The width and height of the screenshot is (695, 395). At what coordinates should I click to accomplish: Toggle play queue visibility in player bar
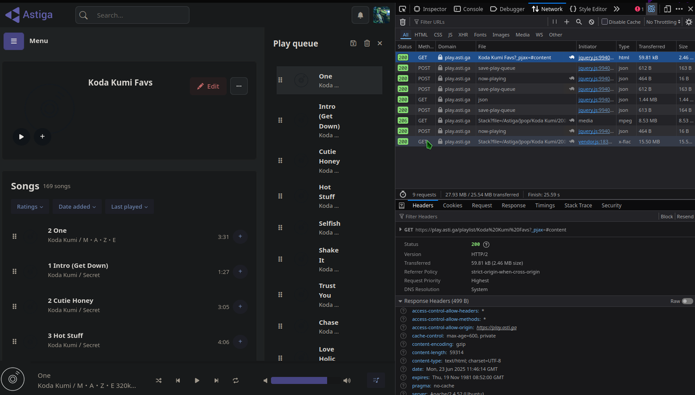pos(376,380)
